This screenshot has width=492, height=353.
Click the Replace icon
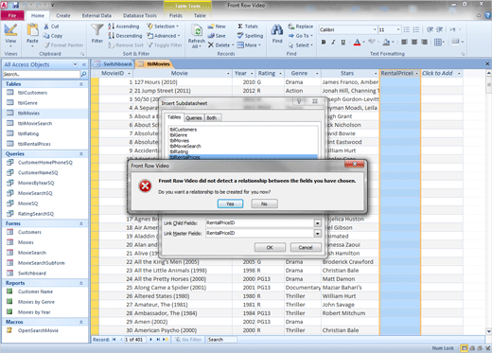[291, 26]
